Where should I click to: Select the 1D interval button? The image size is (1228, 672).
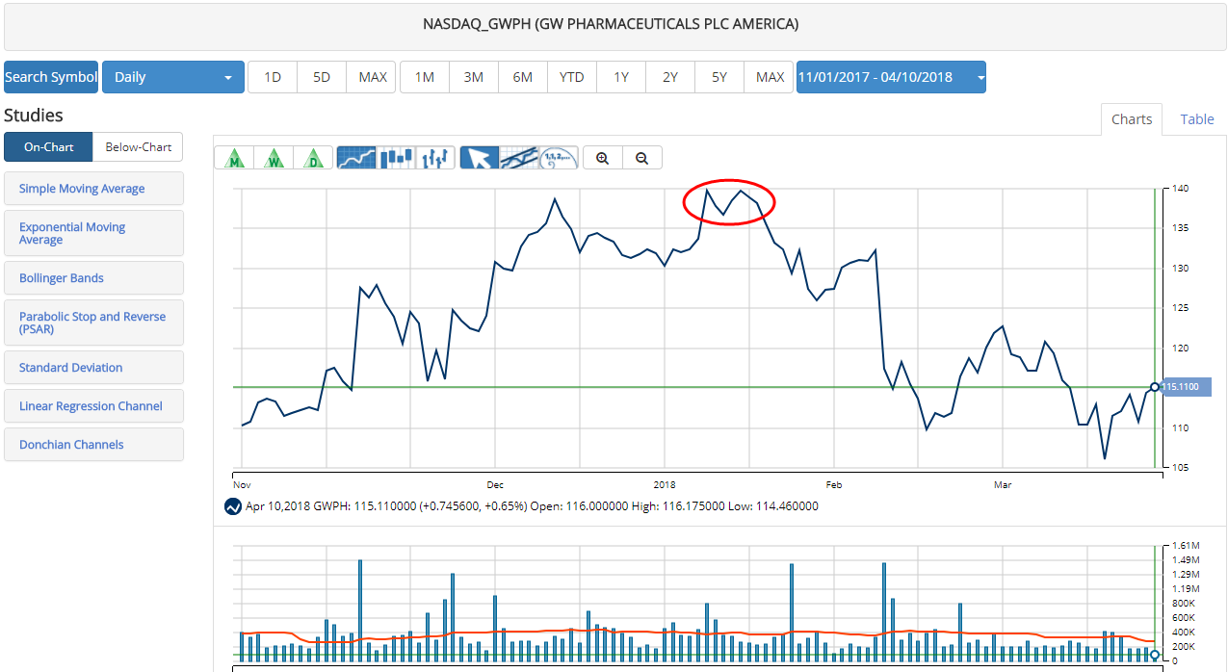pos(273,77)
